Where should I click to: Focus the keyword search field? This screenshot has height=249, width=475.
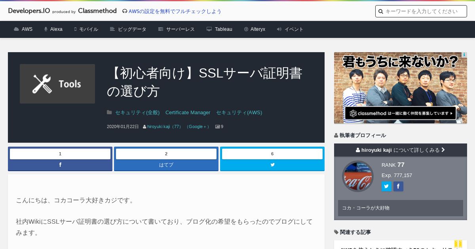point(421,11)
